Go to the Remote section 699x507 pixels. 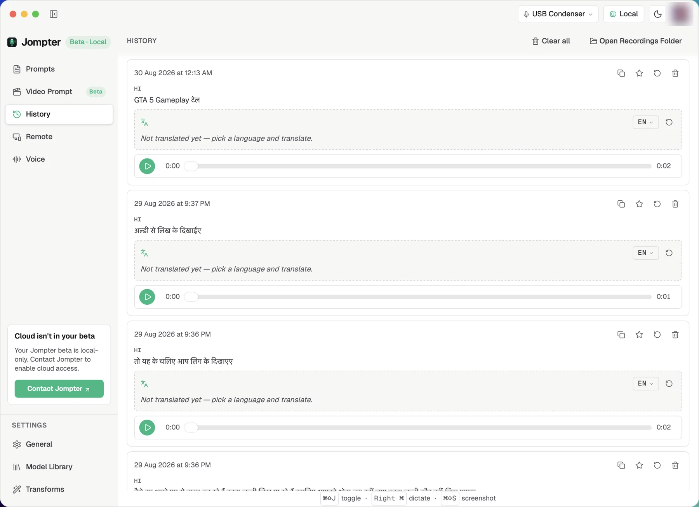[59, 137]
